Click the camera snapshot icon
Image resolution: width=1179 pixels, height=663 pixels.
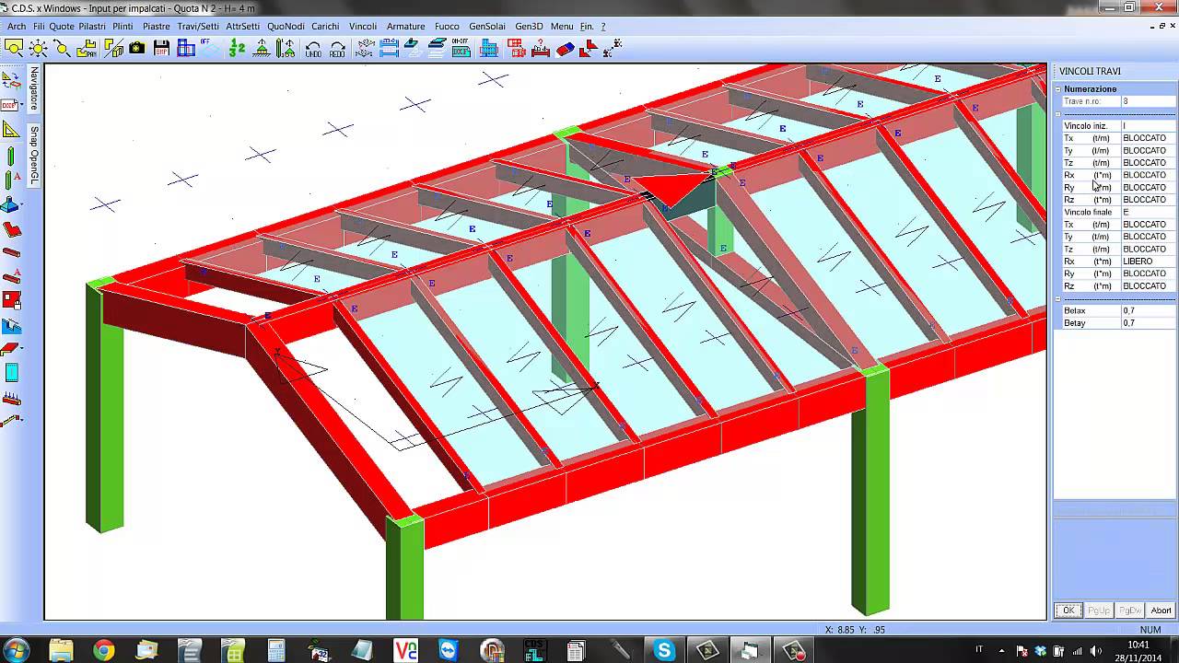pyautogui.click(x=137, y=48)
